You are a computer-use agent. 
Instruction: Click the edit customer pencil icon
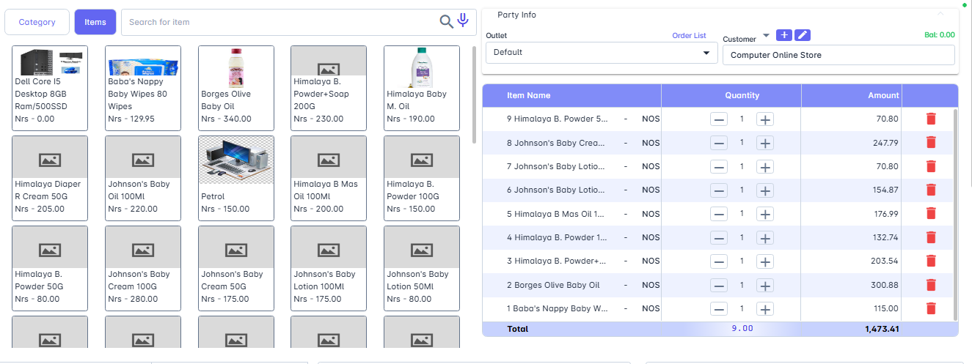pyautogui.click(x=803, y=35)
